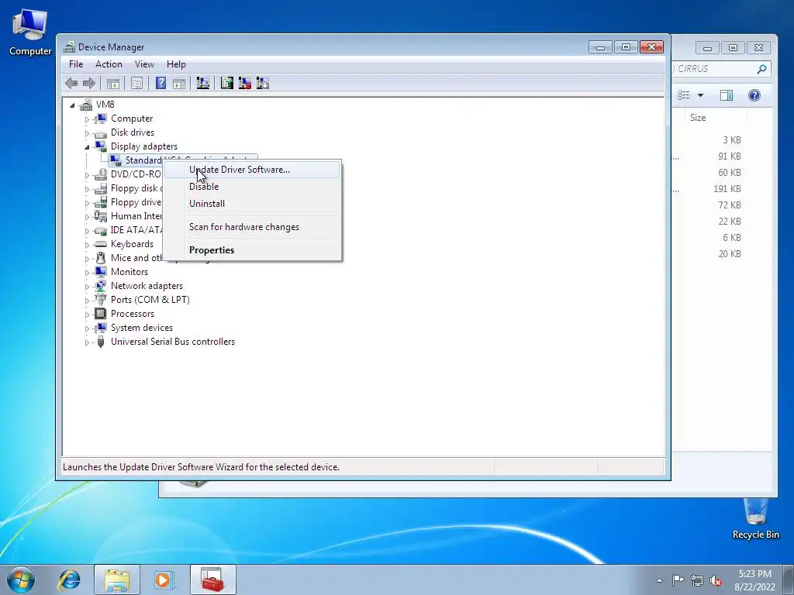
Task: Choose Uninstall from the context menu
Action: click(252, 204)
